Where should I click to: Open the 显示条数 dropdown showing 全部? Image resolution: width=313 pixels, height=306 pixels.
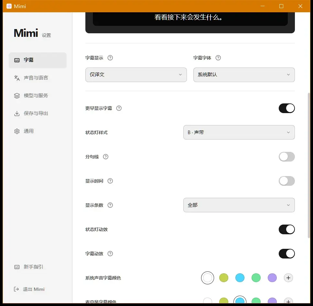(x=239, y=205)
